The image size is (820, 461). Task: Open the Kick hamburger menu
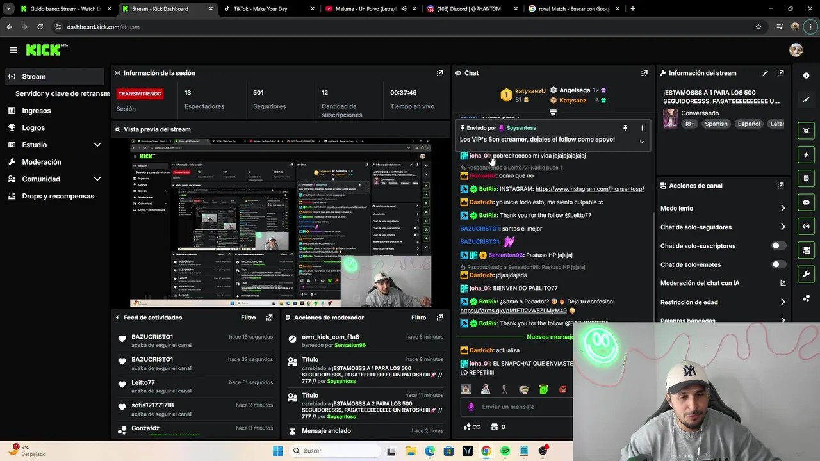[x=13, y=50]
